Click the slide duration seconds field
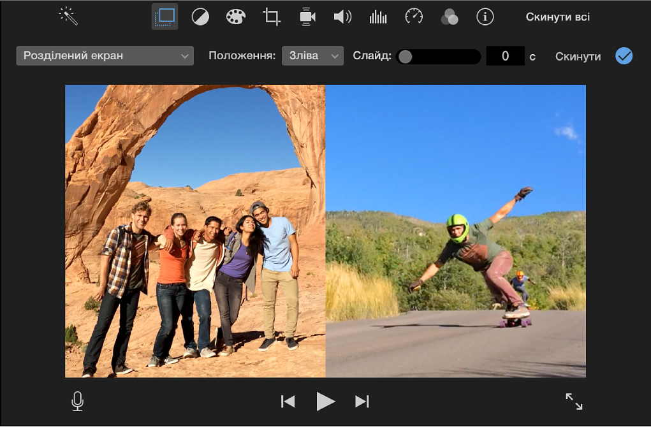 pyautogui.click(x=505, y=56)
